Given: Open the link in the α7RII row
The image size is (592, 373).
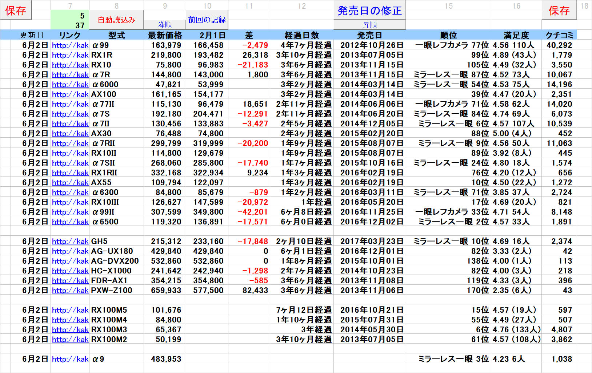Looking at the screenshot, I should pos(70,143).
